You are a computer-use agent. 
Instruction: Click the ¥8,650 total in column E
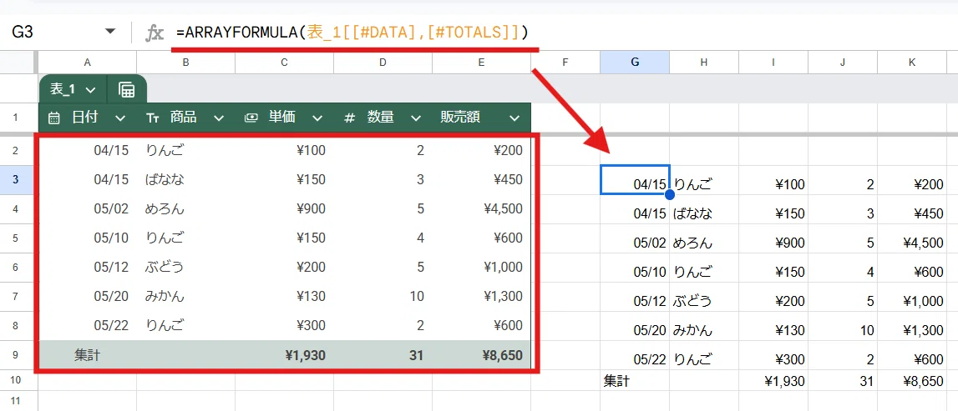pos(502,355)
